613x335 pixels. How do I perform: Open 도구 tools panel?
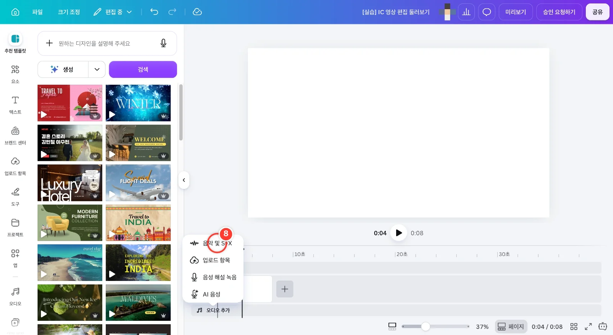[15, 197]
